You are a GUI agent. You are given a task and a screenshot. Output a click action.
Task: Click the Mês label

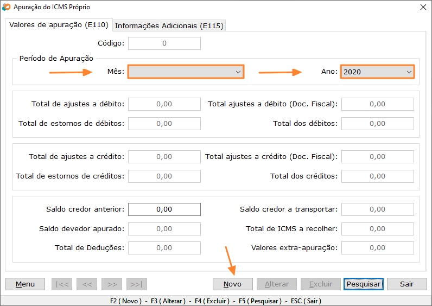(x=116, y=72)
